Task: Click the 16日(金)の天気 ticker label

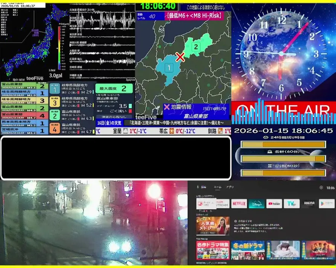Action: pos(109,123)
